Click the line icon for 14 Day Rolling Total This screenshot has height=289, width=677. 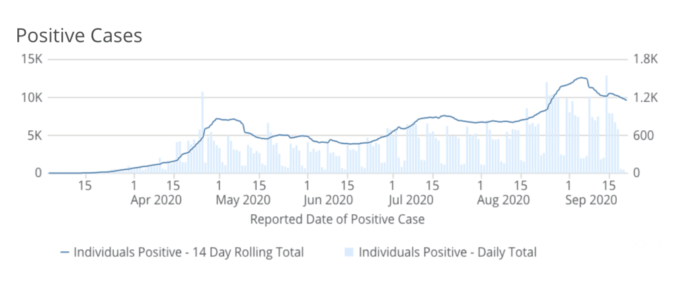click(65, 252)
